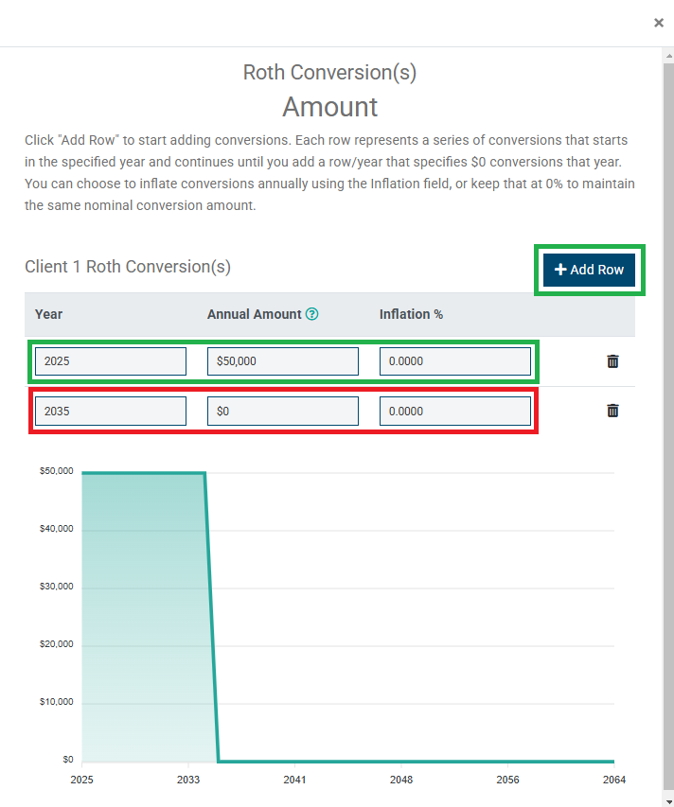Delete the 2025 conversion row
This screenshot has width=674, height=807.
[612, 361]
